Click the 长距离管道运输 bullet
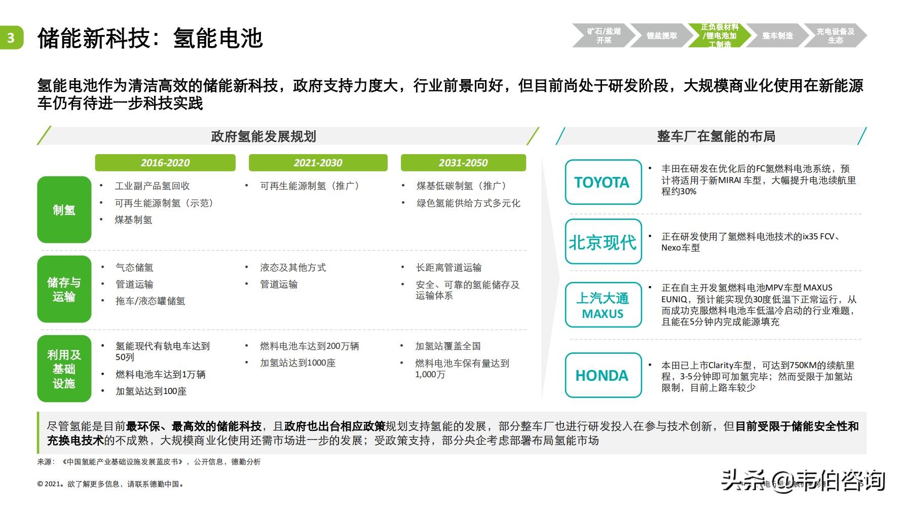901x507 pixels. point(448,267)
